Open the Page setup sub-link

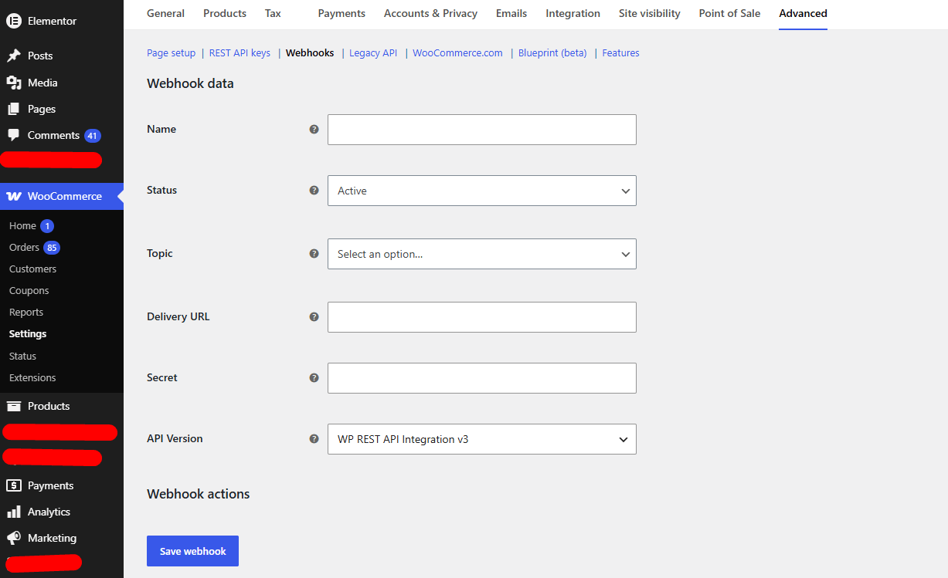click(x=172, y=53)
